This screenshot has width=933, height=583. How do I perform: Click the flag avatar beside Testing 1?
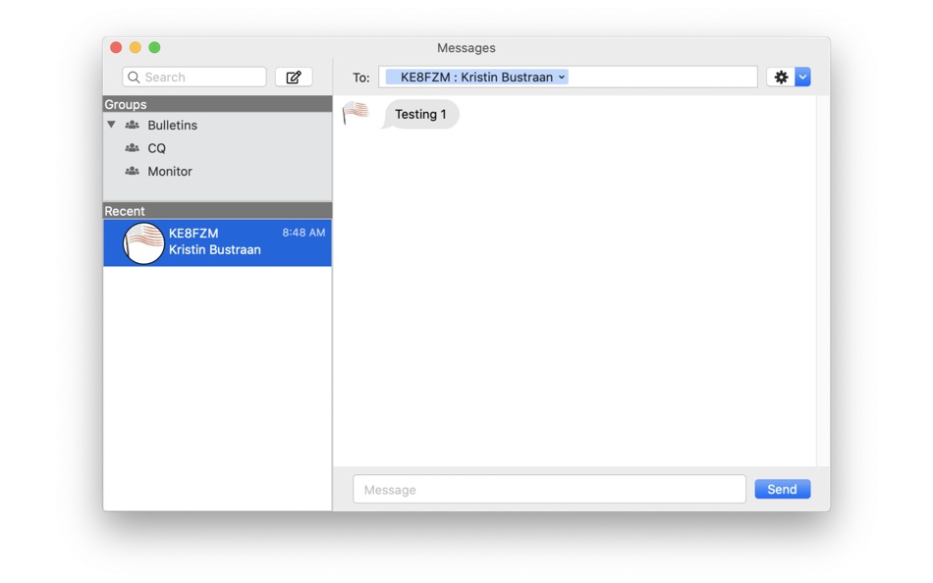pos(356,113)
